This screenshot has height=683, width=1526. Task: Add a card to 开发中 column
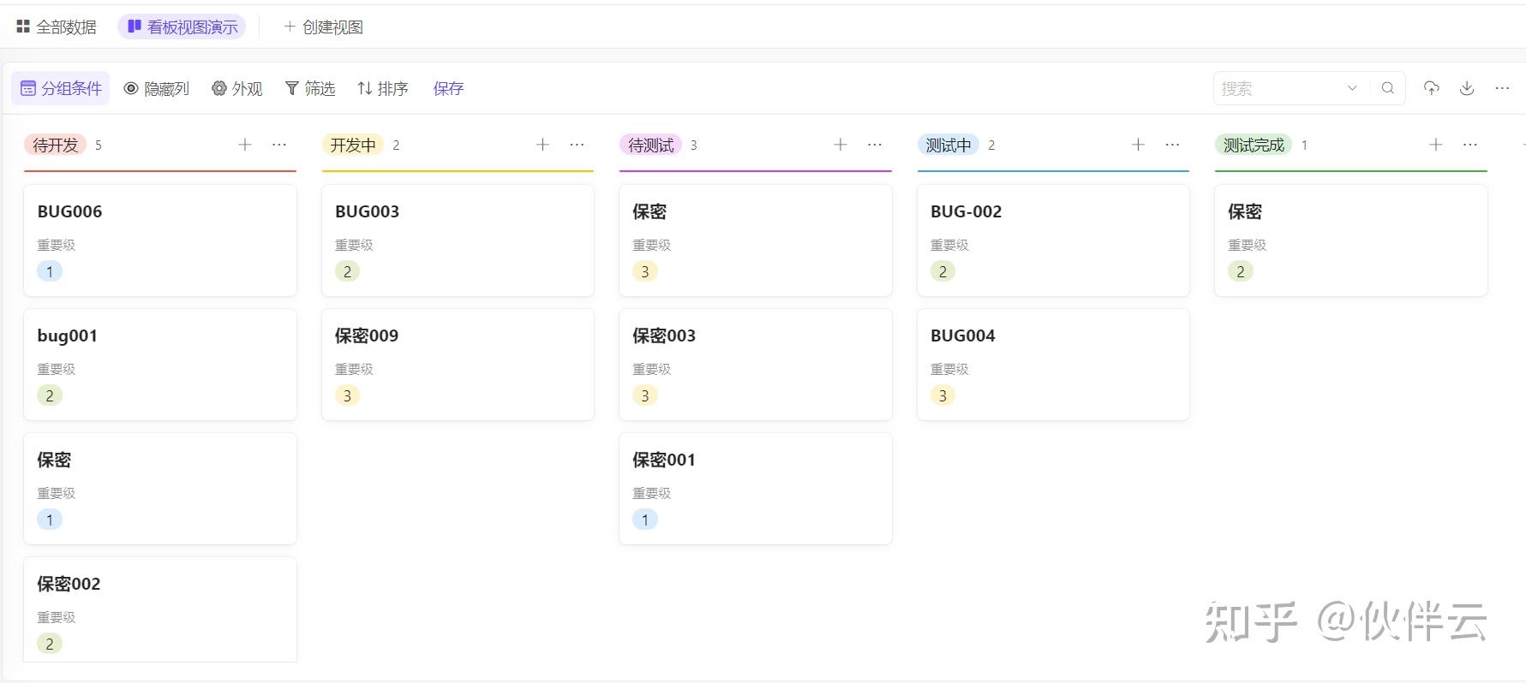coord(542,145)
